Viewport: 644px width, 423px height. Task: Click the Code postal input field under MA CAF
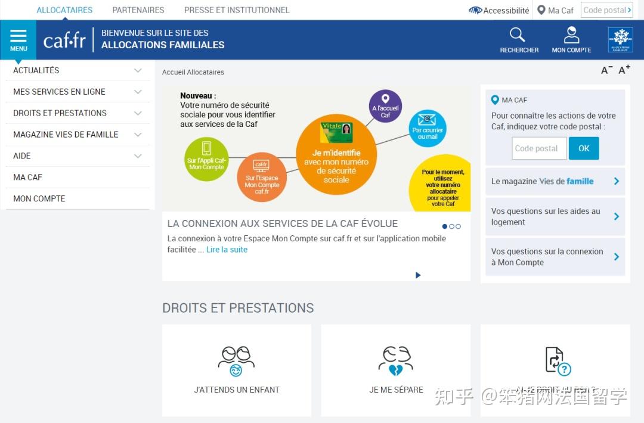click(x=538, y=148)
